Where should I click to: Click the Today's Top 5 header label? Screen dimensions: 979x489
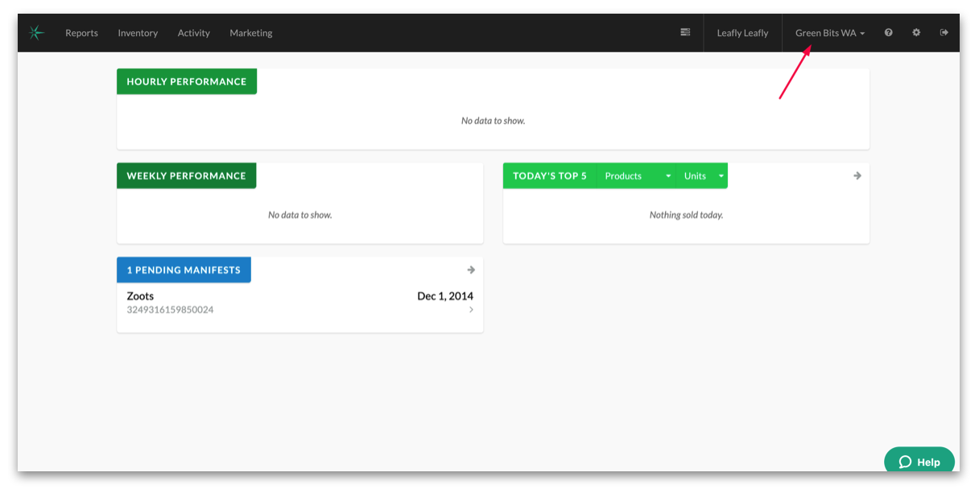(x=550, y=175)
